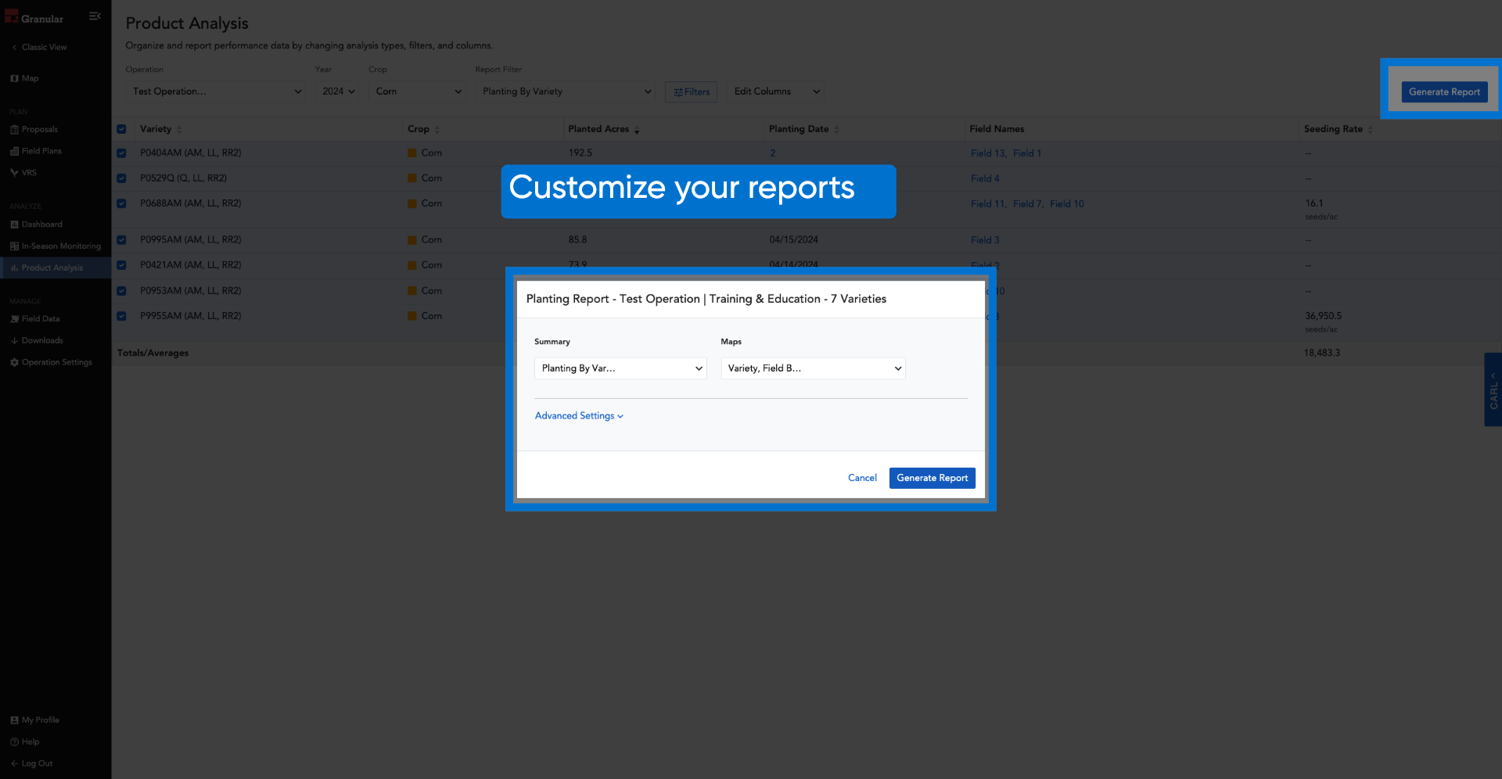Open VRS in sidebar
1502x779 pixels.
point(29,173)
